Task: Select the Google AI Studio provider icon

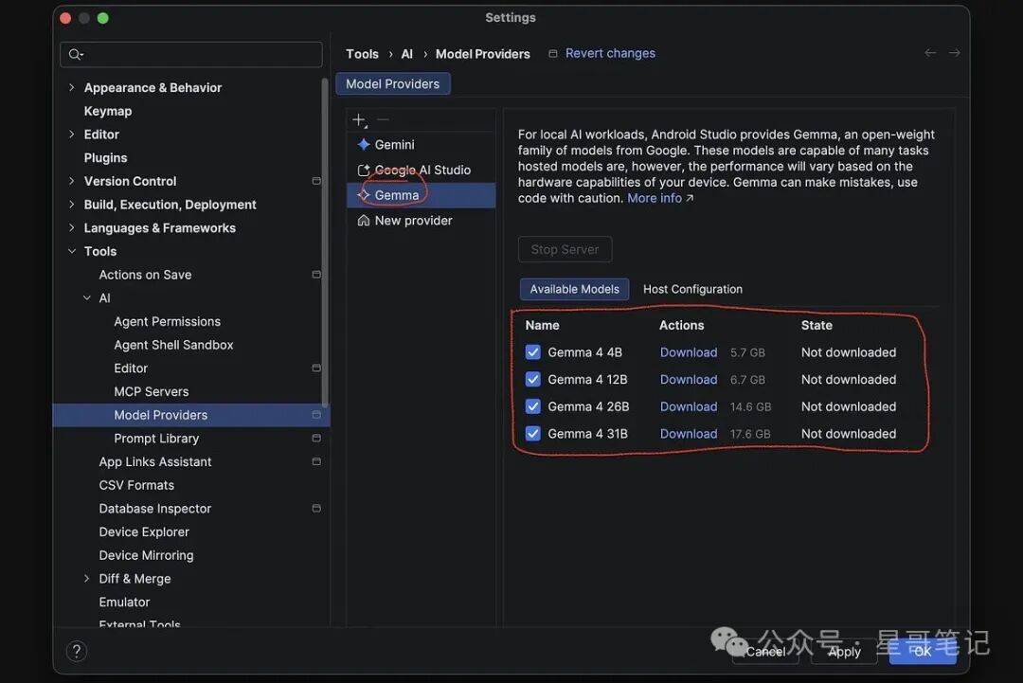Action: [x=364, y=171]
